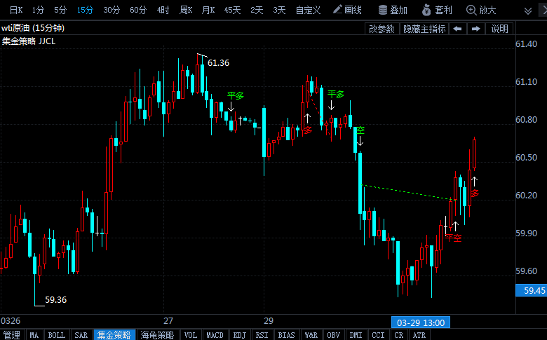The height and width of the screenshot is (340, 547).
Task: Open the 自定义 custom period option
Action: pos(308,10)
